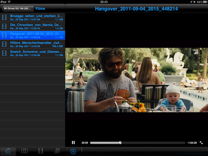Click the Filme folder heading
This screenshot has width=208, height=156.
(40, 9)
